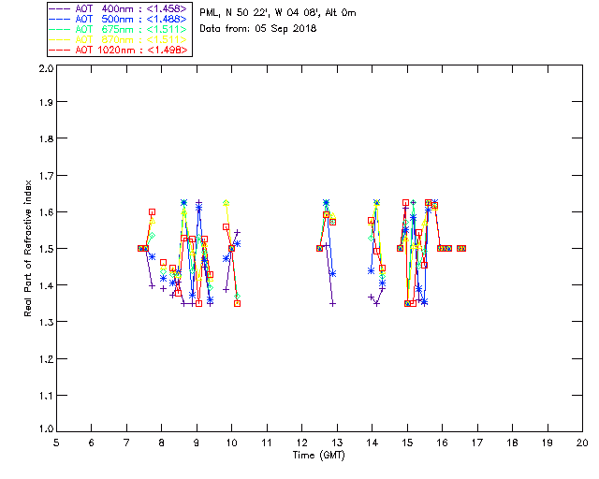Click the 1.5 tick label on y-axis
The width and height of the screenshot is (599, 479).
coord(45,248)
